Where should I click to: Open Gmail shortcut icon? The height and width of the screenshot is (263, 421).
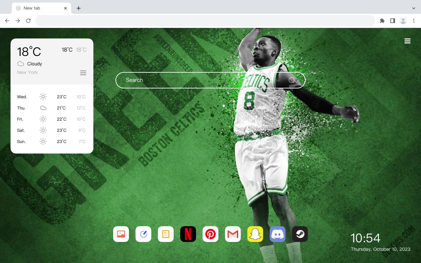233,234
